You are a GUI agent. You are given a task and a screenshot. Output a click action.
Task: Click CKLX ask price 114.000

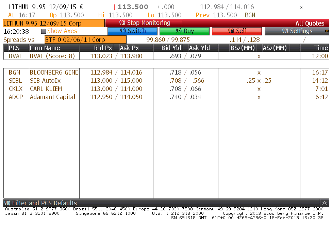pos(131,89)
